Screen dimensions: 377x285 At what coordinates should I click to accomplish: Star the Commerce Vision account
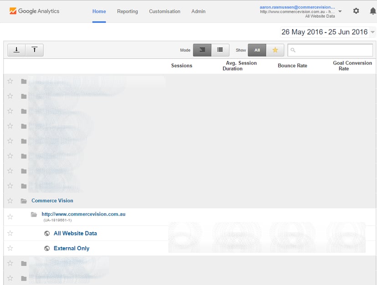pos(10,200)
